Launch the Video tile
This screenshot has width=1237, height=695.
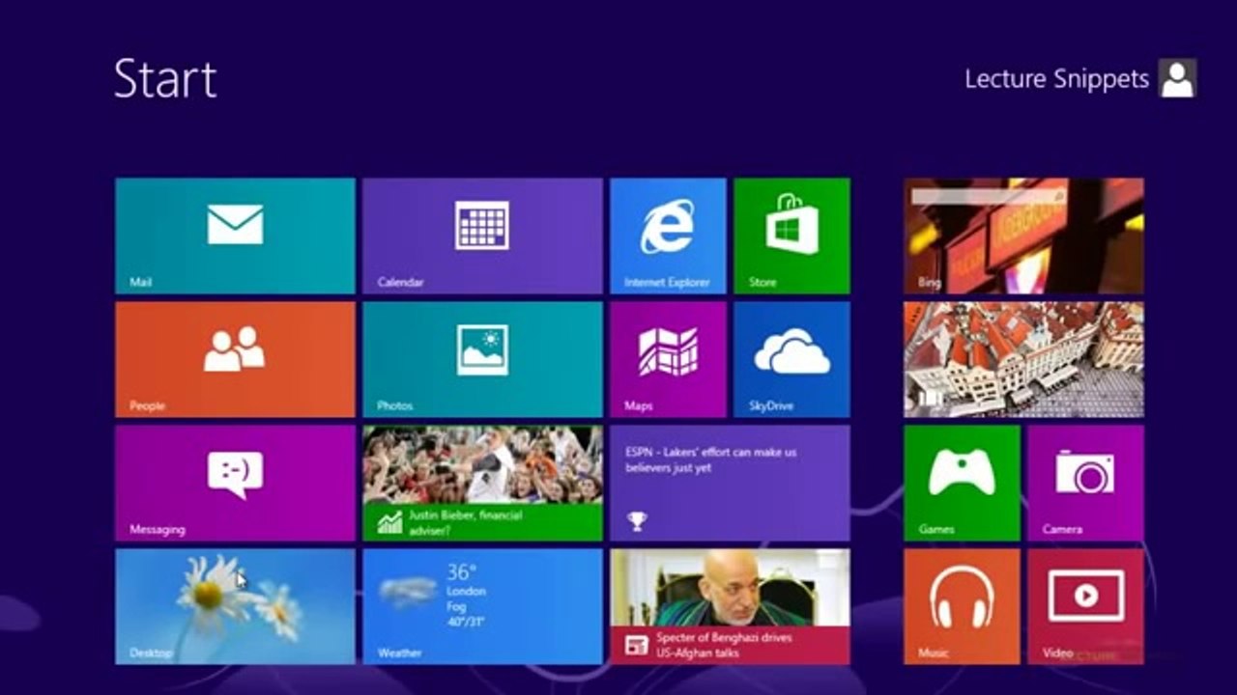point(1085,606)
